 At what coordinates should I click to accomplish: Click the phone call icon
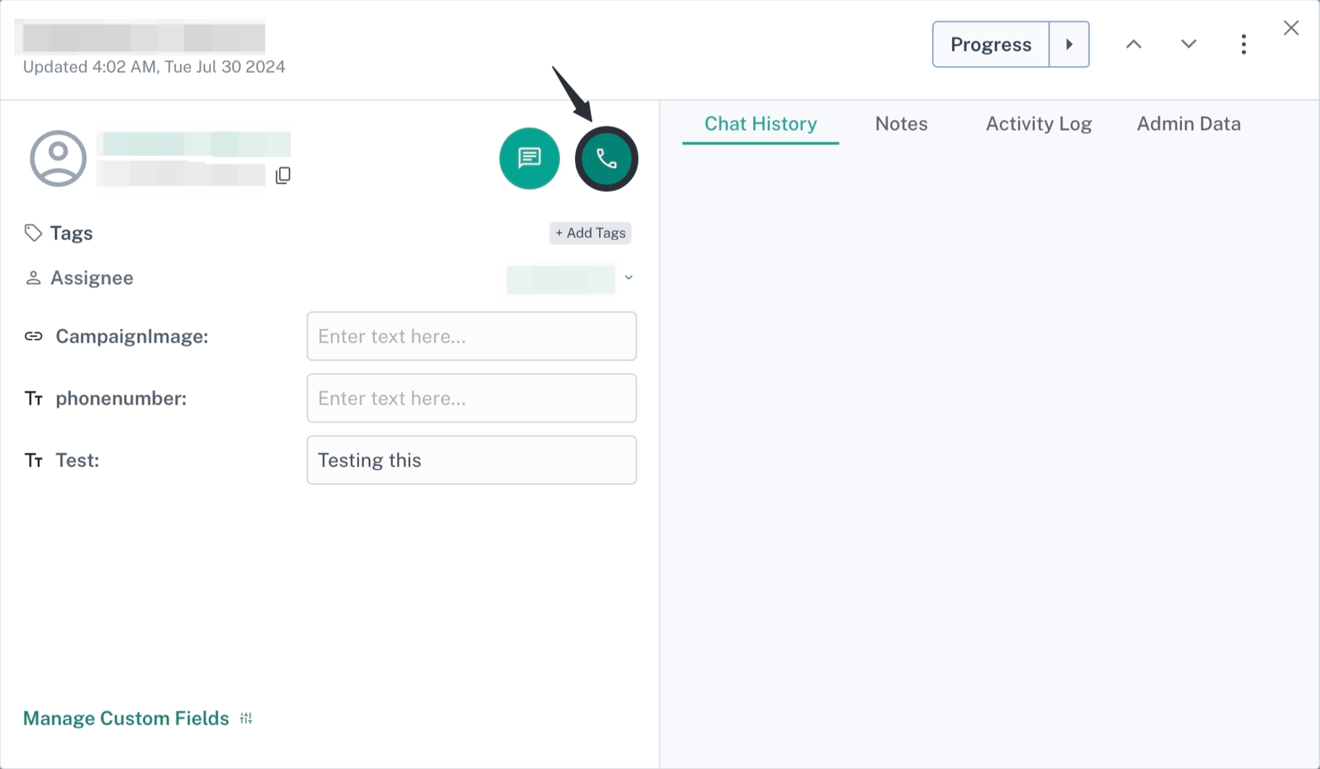tap(606, 159)
